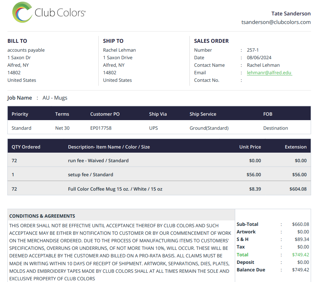Open the lehmanr@alfred.edu email link

269,73
